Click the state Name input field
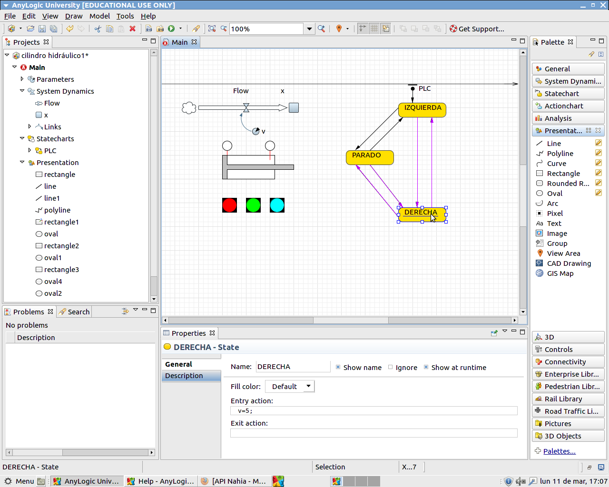This screenshot has height=487, width=609. [x=293, y=367]
